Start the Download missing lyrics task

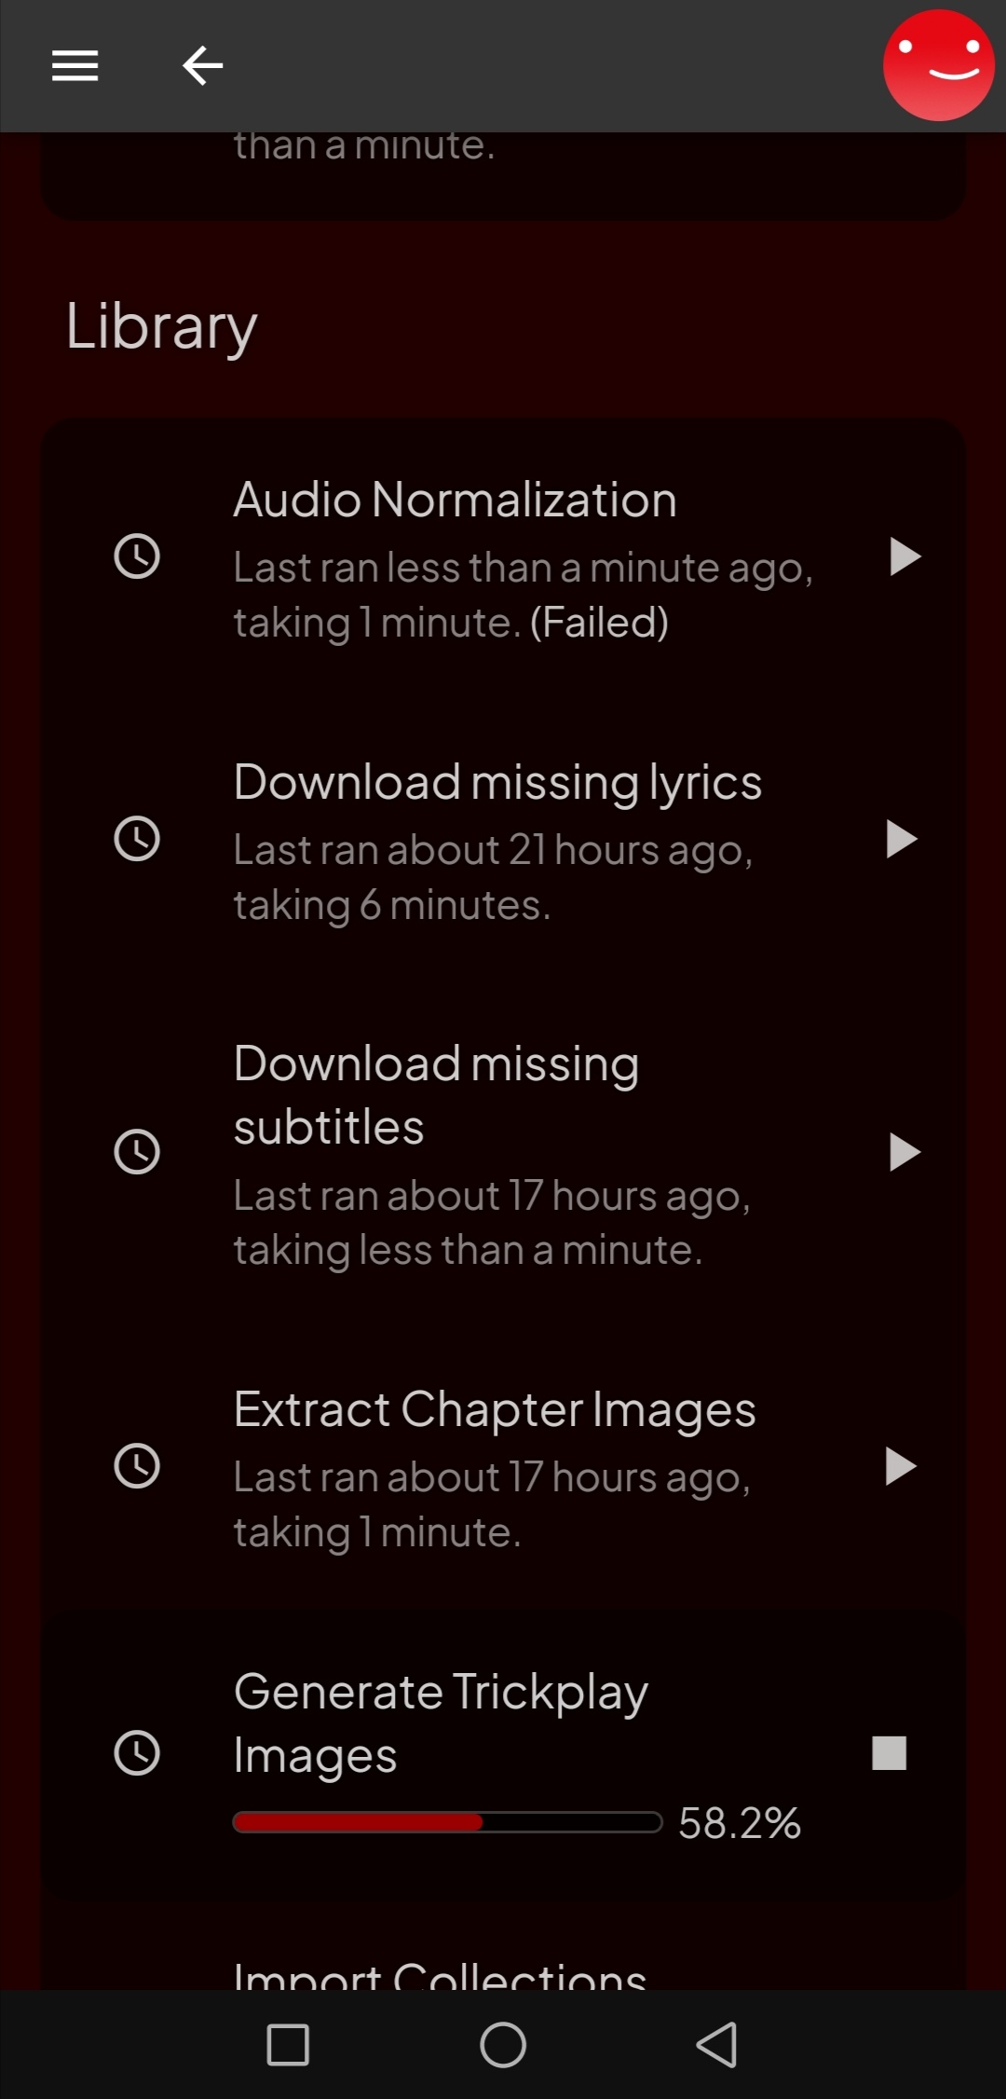901,839
